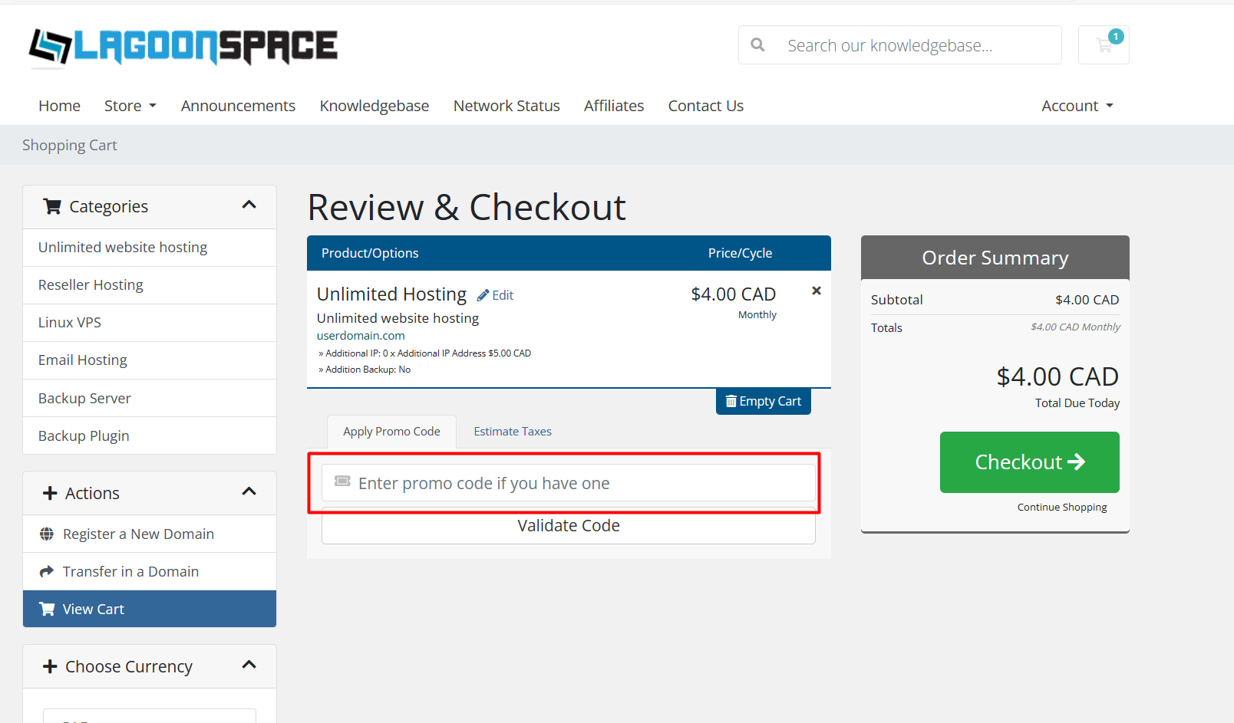The width and height of the screenshot is (1234, 723).
Task: Click the knowledgebase search magnifier icon
Action: click(757, 45)
